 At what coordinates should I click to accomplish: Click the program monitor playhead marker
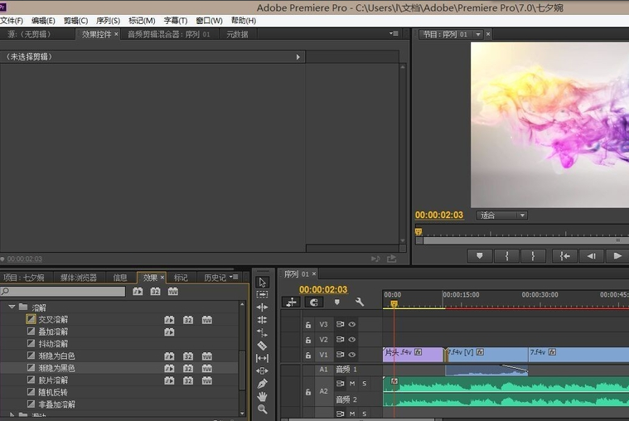pos(419,232)
